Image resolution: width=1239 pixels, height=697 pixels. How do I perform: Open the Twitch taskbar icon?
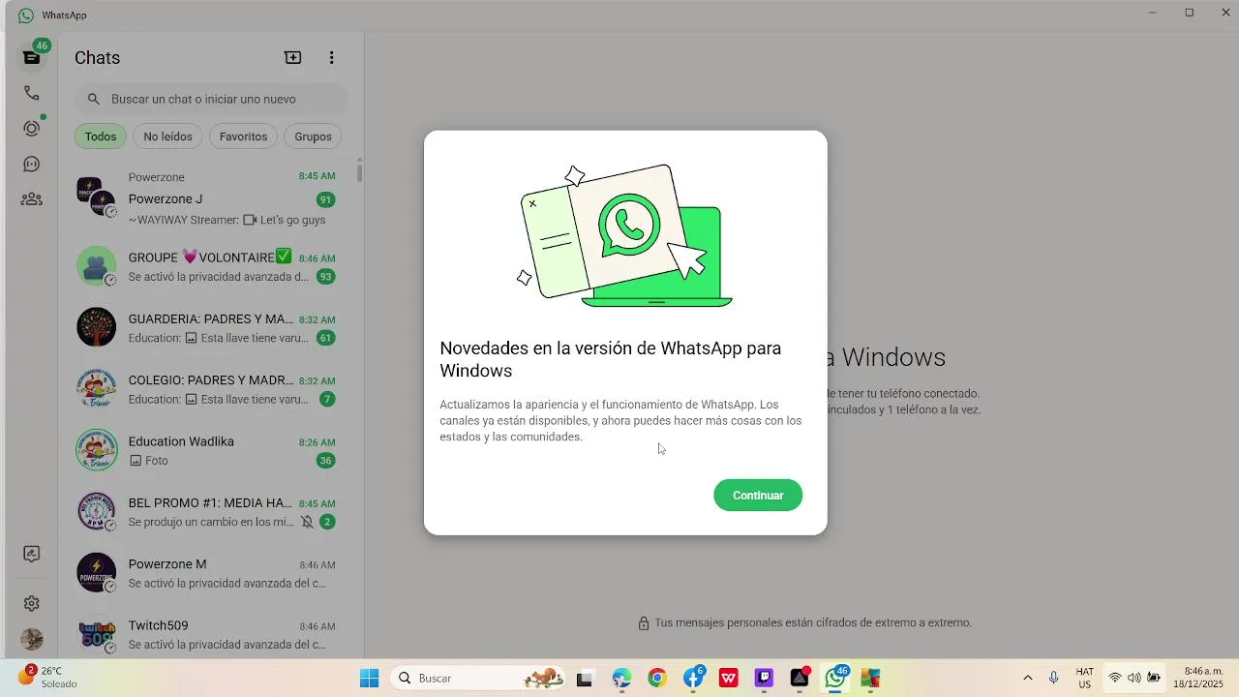pos(764,679)
